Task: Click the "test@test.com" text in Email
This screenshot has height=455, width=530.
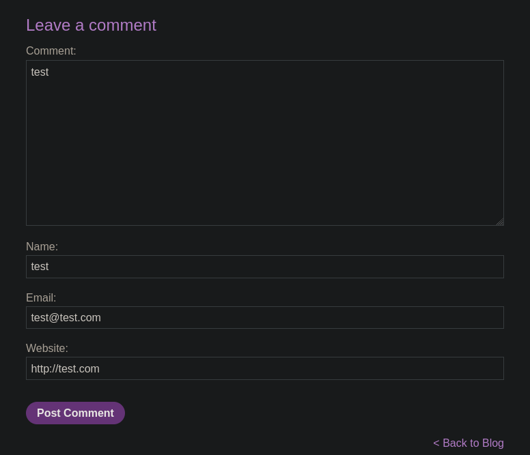Action: (x=66, y=318)
